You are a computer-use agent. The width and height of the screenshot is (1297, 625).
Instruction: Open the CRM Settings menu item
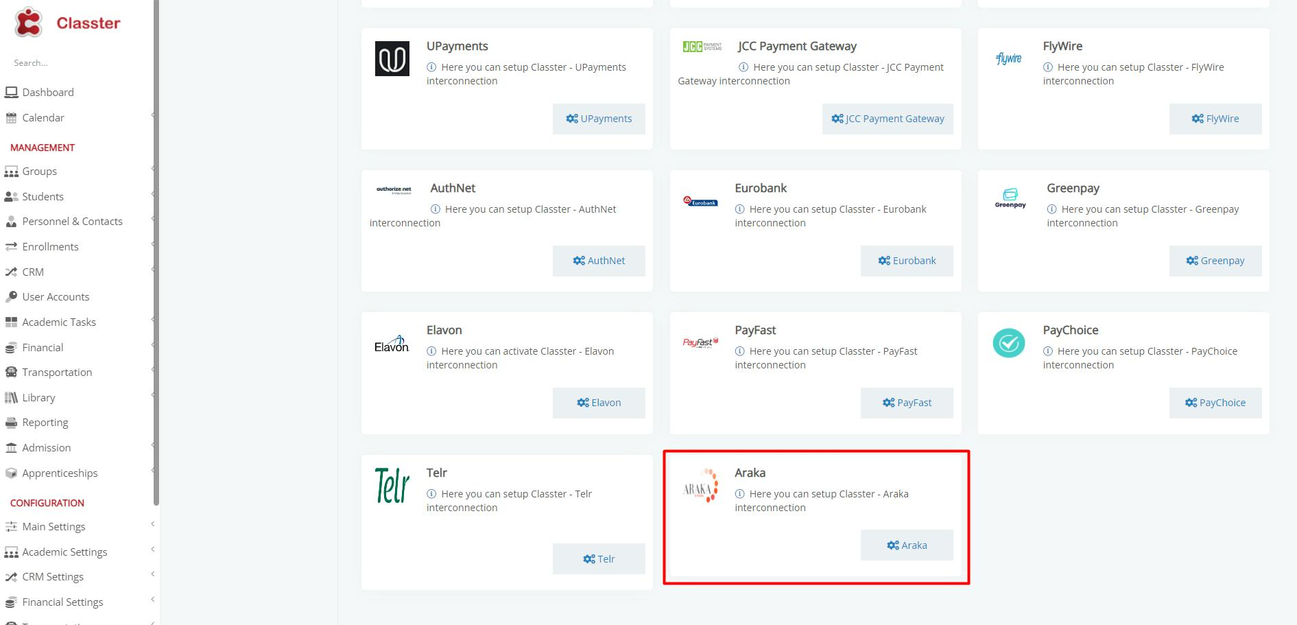(x=53, y=577)
